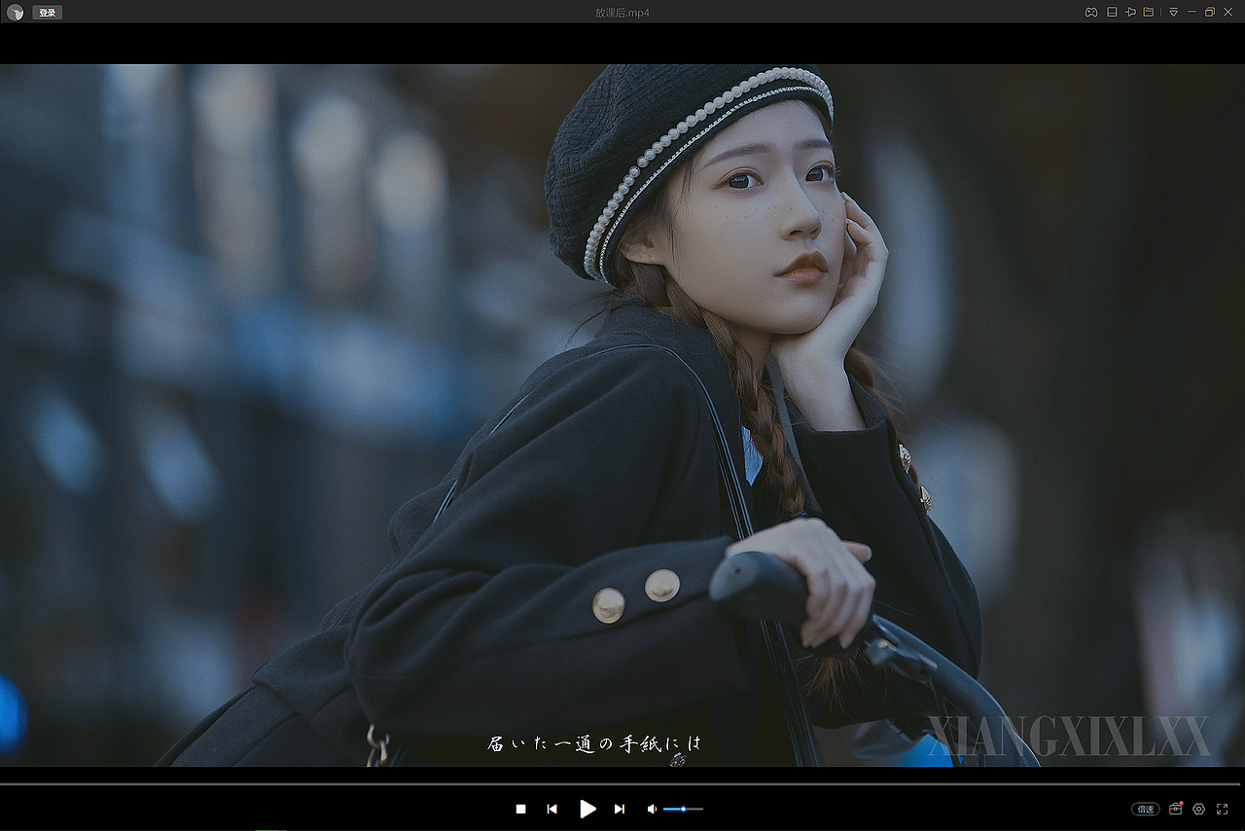This screenshot has width=1245, height=831.
Task: Open the main menu dropdown triangle
Action: (1174, 12)
